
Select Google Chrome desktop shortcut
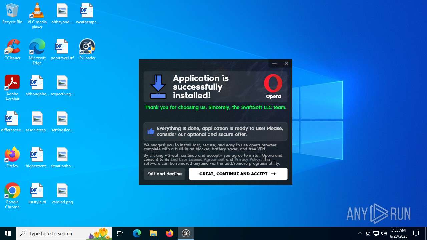click(x=12, y=196)
